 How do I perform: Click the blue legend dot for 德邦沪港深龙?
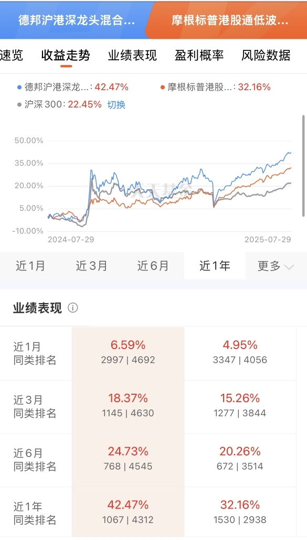[19, 87]
